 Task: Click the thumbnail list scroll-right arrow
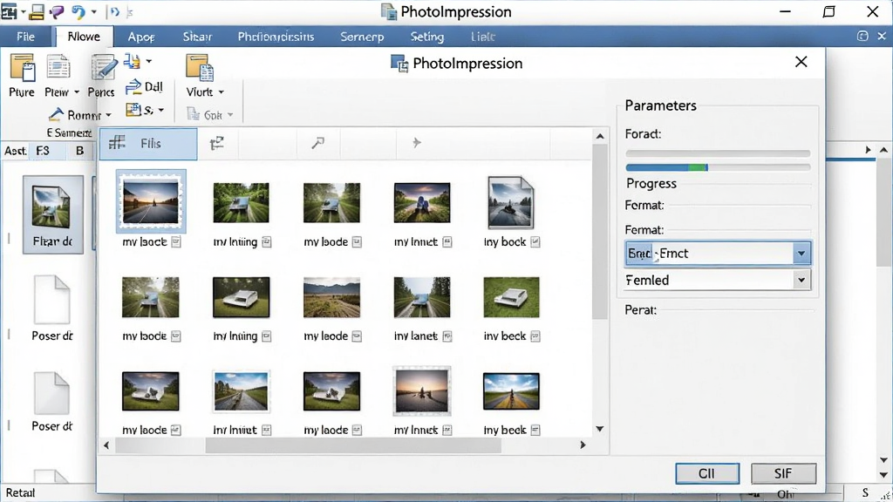(583, 445)
